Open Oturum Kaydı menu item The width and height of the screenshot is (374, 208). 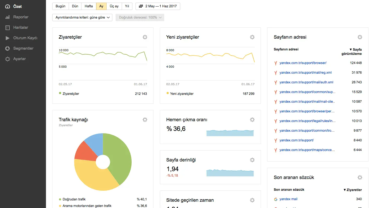pyautogui.click(x=25, y=38)
